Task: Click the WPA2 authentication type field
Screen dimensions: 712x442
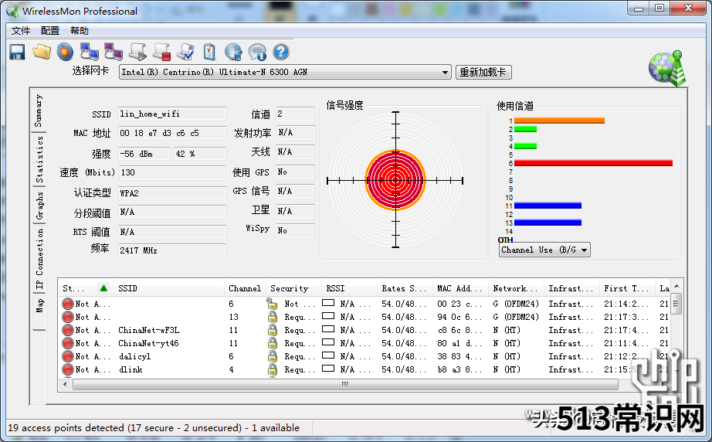Action: 172,193
